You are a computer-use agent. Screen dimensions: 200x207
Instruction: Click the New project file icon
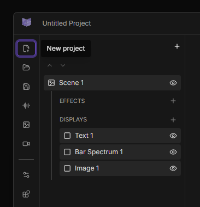pos(26,48)
